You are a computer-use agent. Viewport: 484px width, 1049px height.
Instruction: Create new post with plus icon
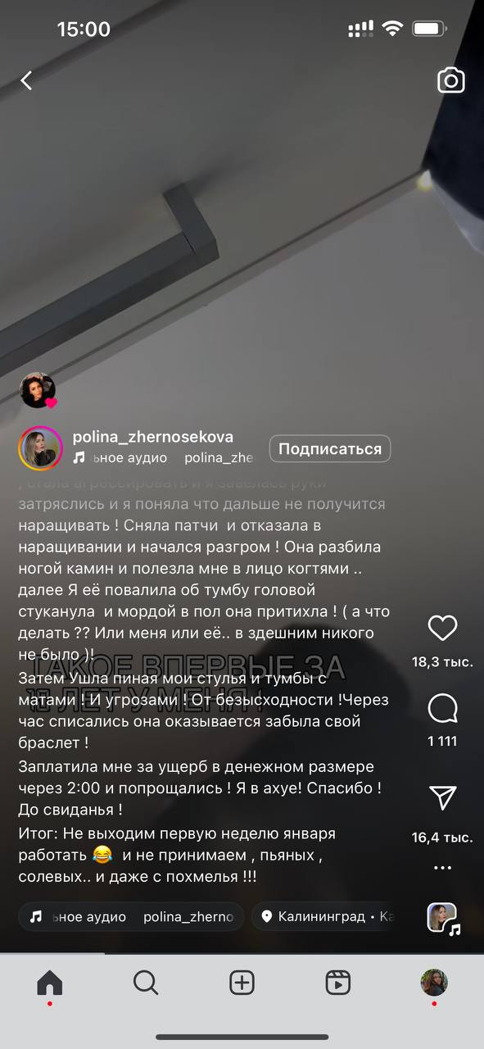(242, 982)
